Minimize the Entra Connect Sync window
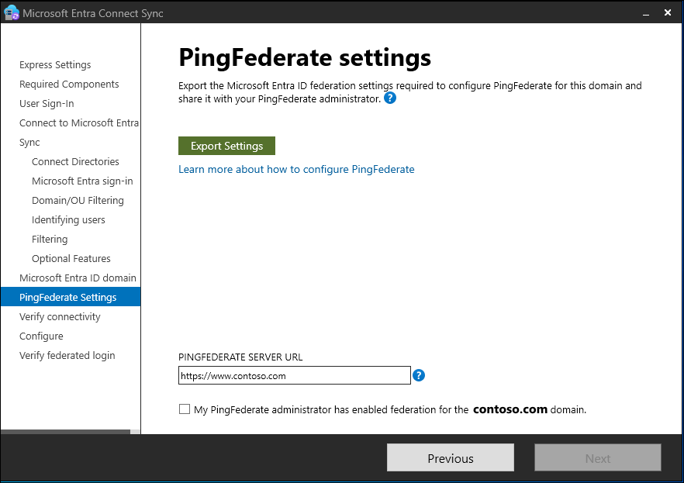Viewport: 684px width, 483px height. pyautogui.click(x=646, y=13)
